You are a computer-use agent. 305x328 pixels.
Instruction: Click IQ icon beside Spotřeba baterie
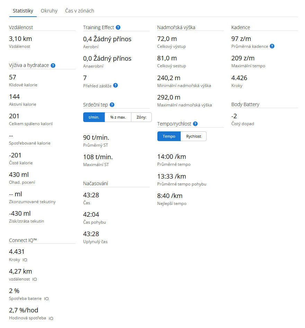pos(46,299)
